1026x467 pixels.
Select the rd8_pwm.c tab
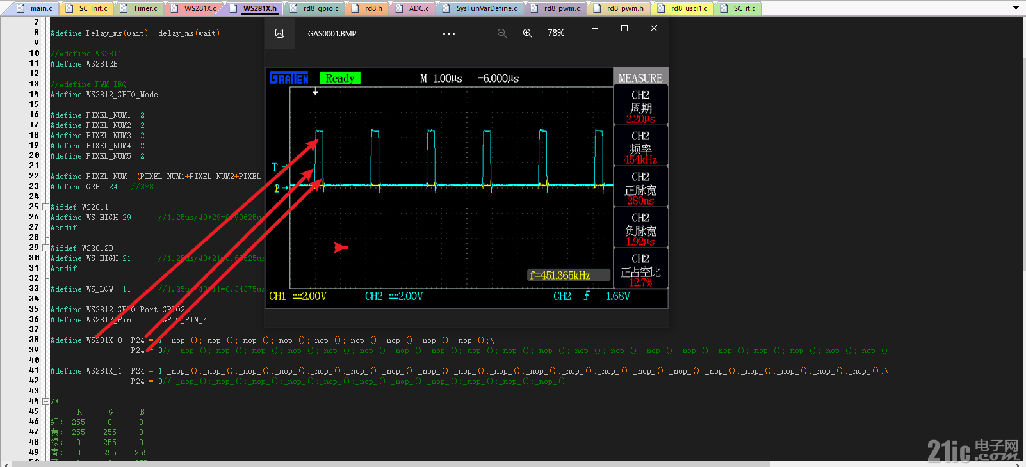(x=556, y=8)
